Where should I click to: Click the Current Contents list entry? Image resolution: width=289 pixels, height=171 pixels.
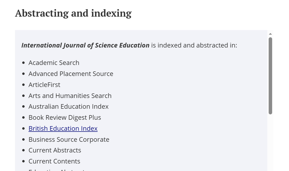(x=54, y=161)
